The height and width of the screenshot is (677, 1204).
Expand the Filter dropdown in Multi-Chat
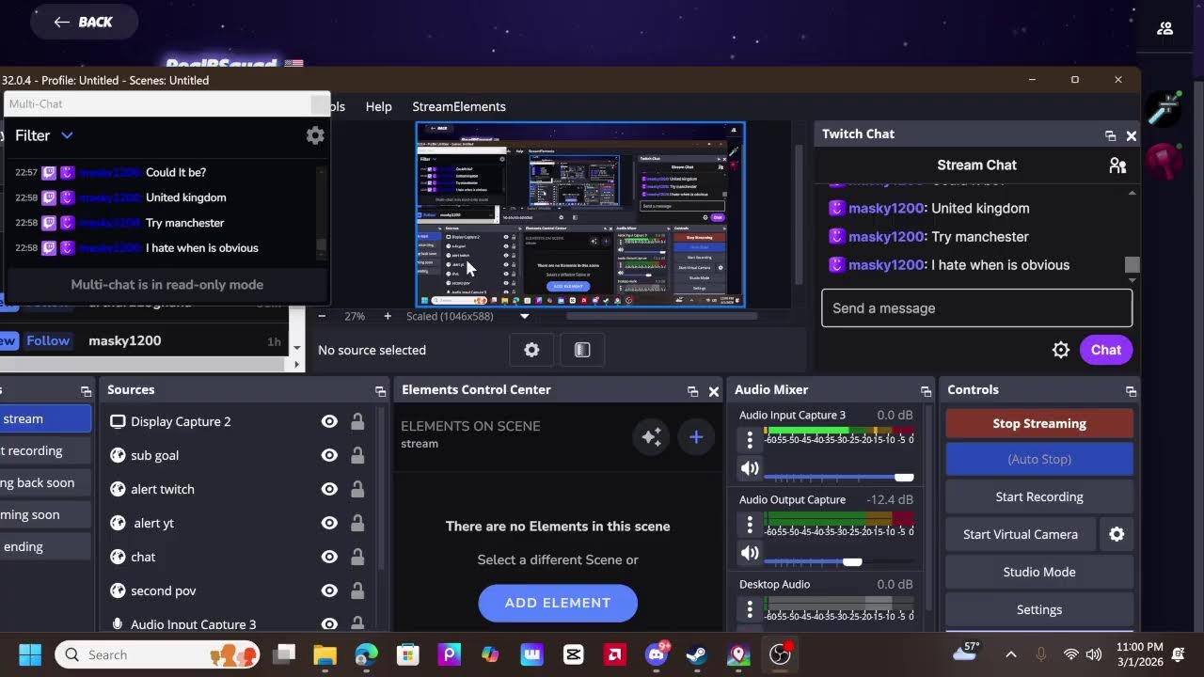[44, 135]
